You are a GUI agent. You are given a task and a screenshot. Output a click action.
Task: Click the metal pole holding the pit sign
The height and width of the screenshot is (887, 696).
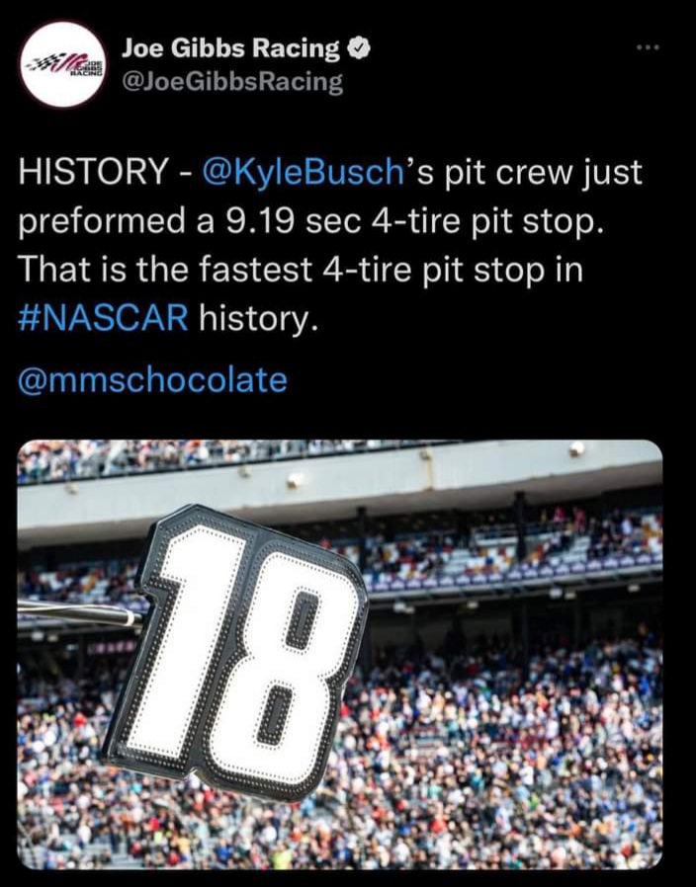(79, 613)
